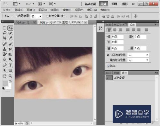Select the History Brush tool
This screenshot has height=126, width=160.
tap(10, 49)
